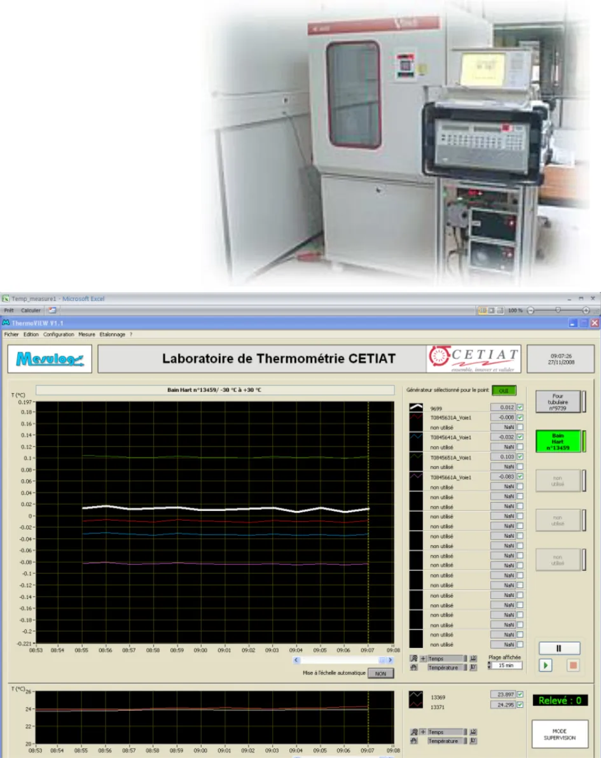Uncheck the T0845661A_Voie1 checkbox
The width and height of the screenshot is (601, 758).
(520, 477)
